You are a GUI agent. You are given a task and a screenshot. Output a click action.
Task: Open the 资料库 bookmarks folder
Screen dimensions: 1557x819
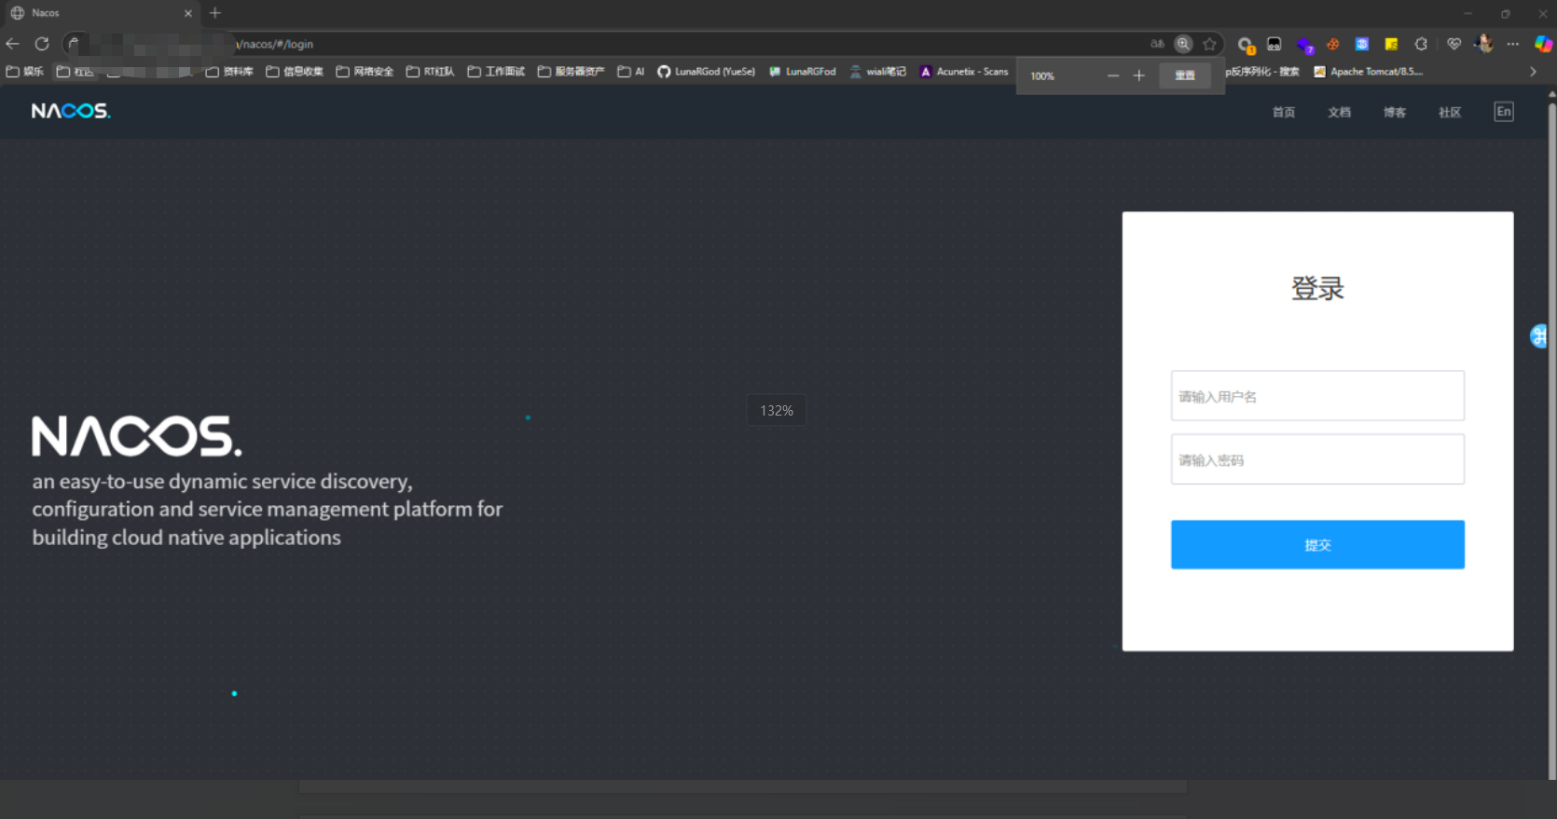click(229, 72)
